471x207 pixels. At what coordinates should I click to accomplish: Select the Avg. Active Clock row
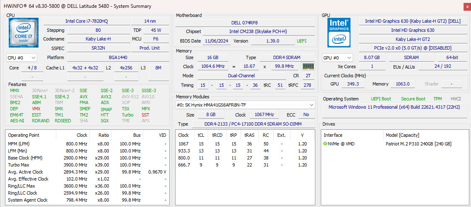[x=87, y=172]
